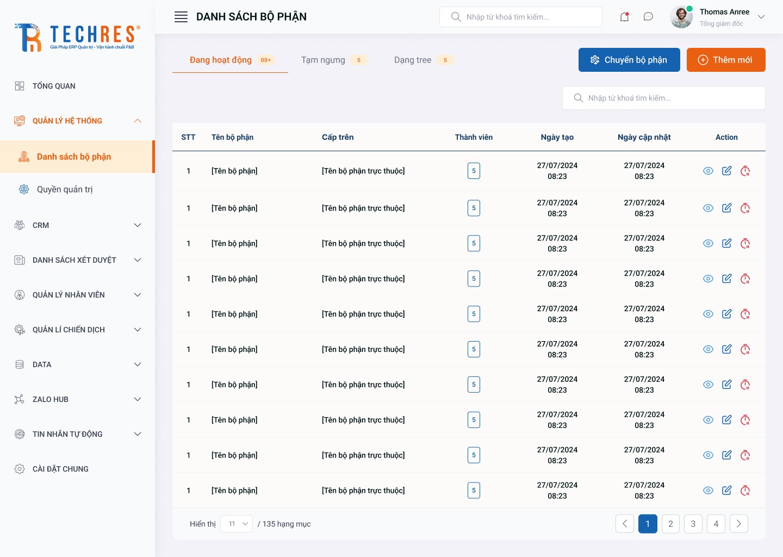The width and height of the screenshot is (783, 557).
Task: Switch to the Tạm ngưng tab
Action: pos(334,60)
